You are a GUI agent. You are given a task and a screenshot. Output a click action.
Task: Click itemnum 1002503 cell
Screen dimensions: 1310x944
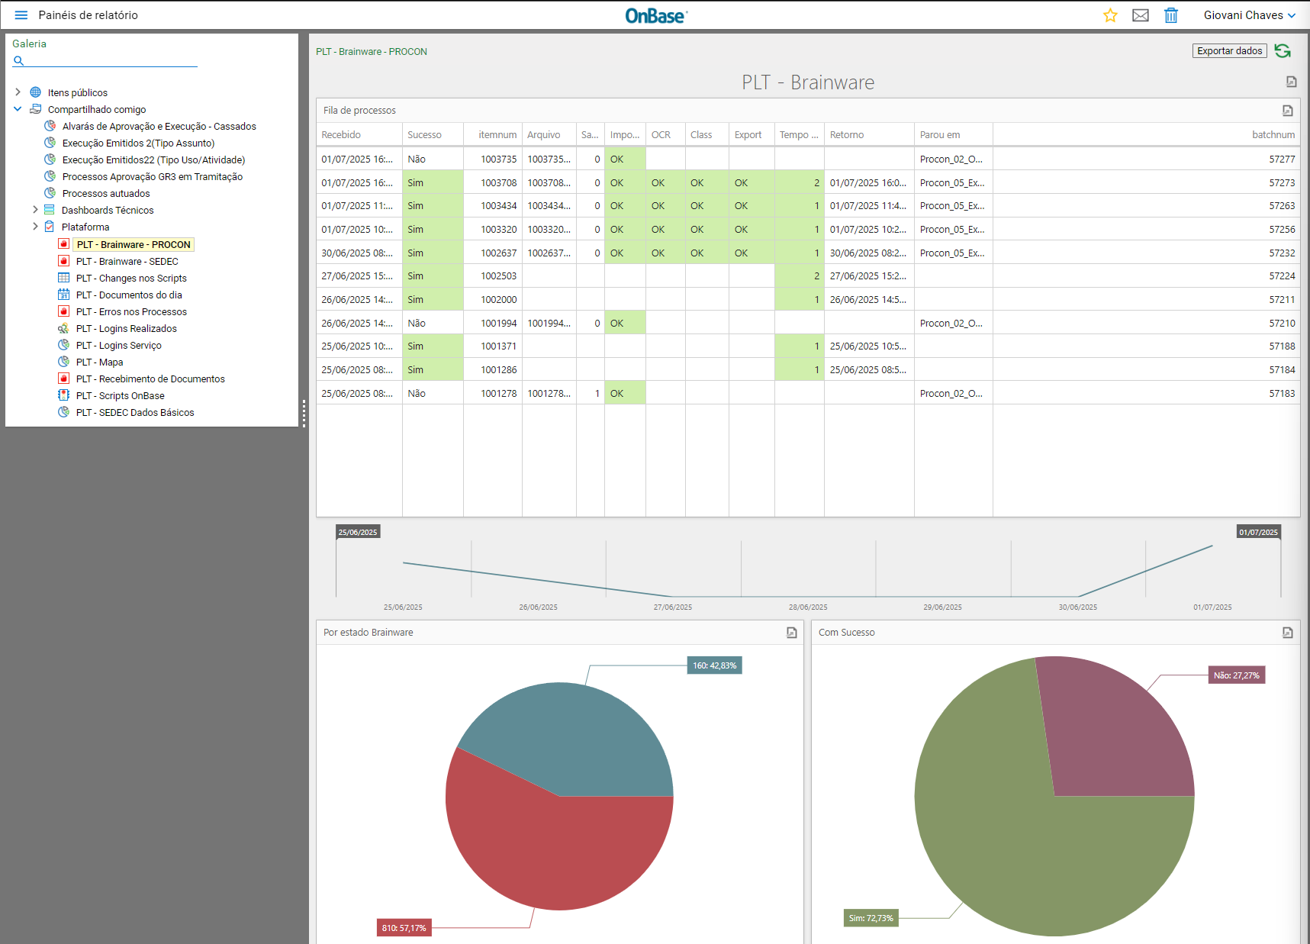point(493,276)
